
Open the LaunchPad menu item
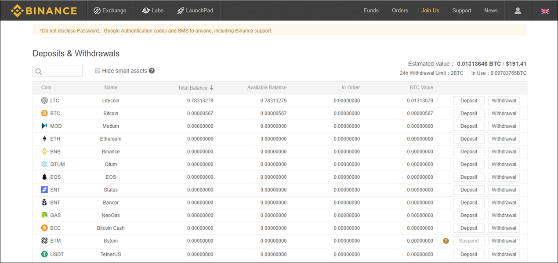click(195, 11)
